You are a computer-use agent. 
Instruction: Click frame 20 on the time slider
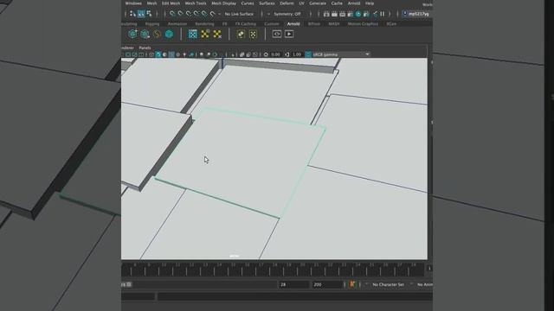coord(302,270)
